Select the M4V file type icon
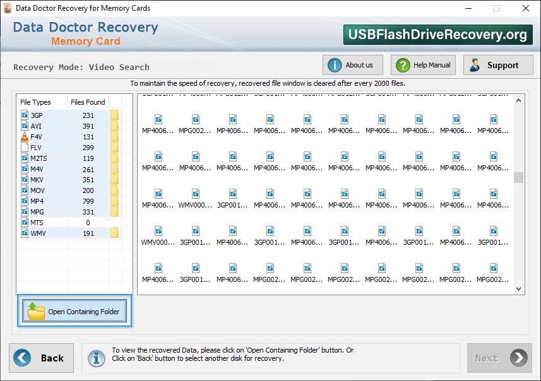This screenshot has height=381, width=541. coord(25,168)
